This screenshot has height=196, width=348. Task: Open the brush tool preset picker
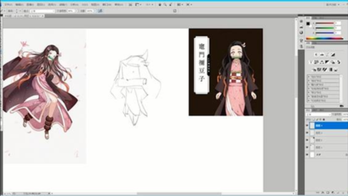(3, 11)
